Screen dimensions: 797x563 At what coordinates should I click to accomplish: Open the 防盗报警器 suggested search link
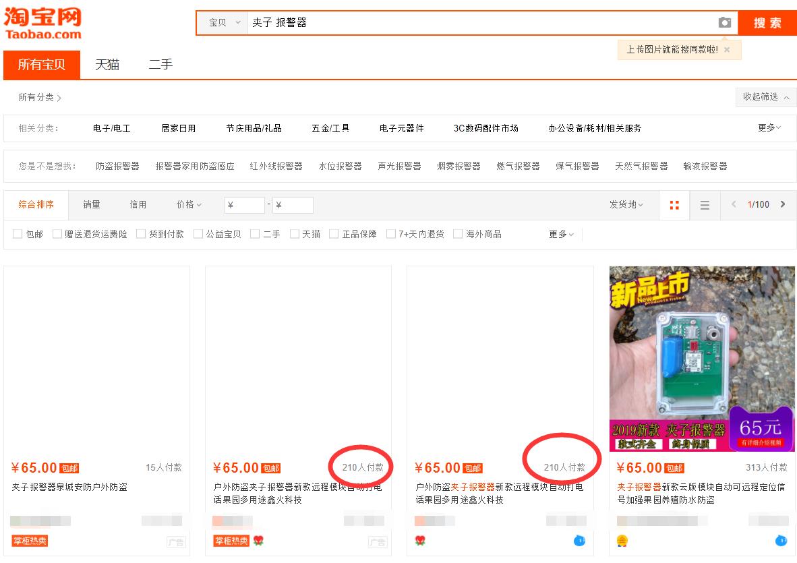117,166
